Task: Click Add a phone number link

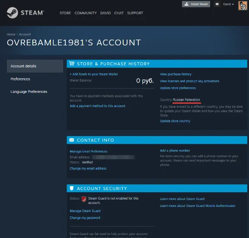Action: pos(175,150)
